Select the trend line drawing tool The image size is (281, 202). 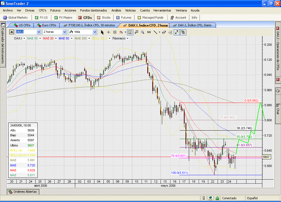pos(155,32)
